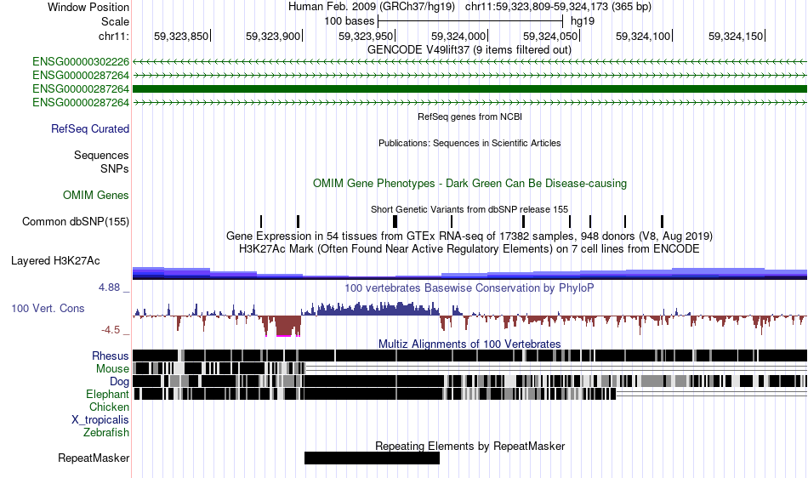
Task: Click the 59,324,050 coordinate on the ruler
Action: 550,36
